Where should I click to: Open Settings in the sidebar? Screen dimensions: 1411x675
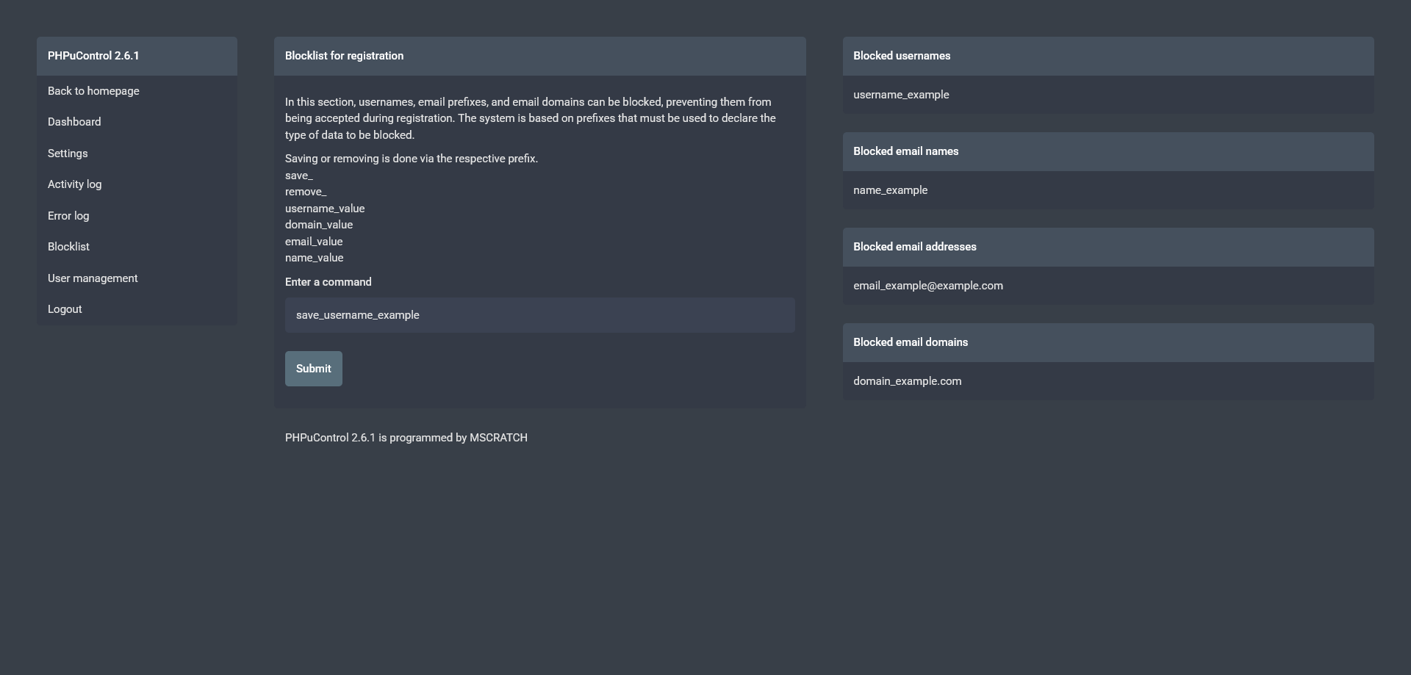tap(68, 154)
